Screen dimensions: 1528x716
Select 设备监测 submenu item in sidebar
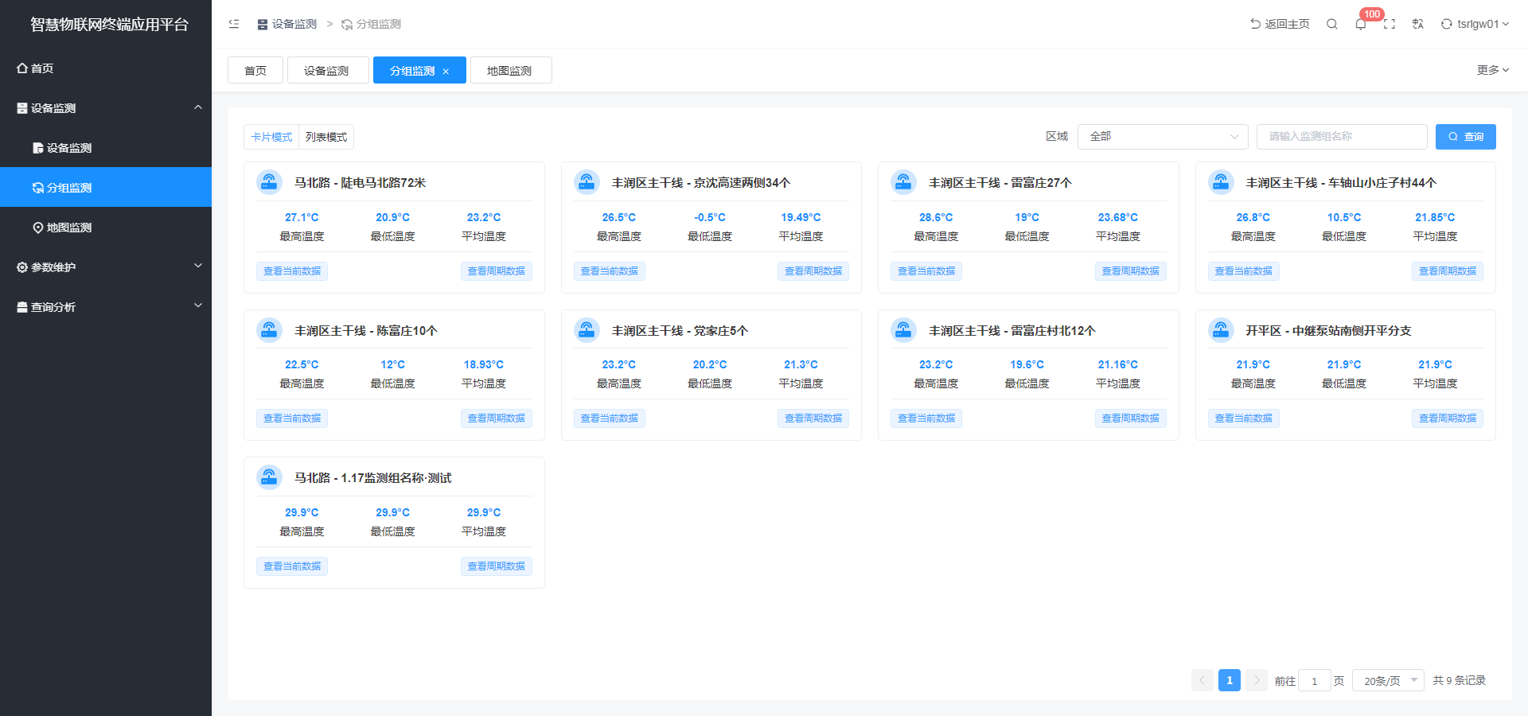(69, 148)
